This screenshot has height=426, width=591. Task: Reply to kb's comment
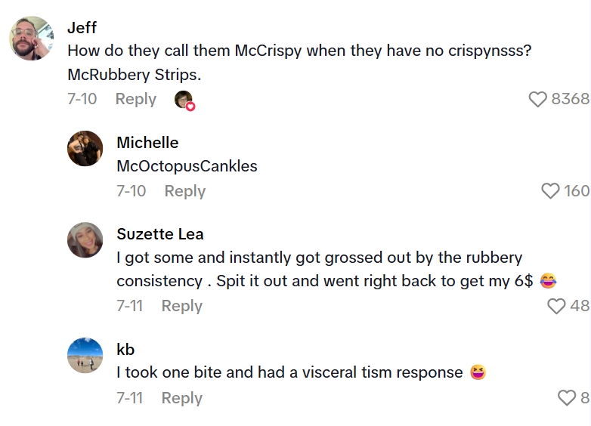181,398
